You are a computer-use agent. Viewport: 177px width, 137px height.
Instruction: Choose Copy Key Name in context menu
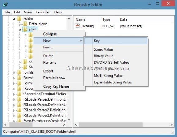pos(59,86)
